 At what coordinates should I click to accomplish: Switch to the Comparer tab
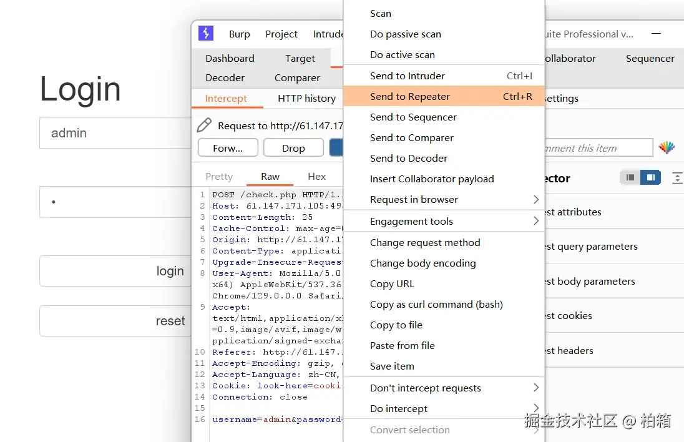point(297,77)
